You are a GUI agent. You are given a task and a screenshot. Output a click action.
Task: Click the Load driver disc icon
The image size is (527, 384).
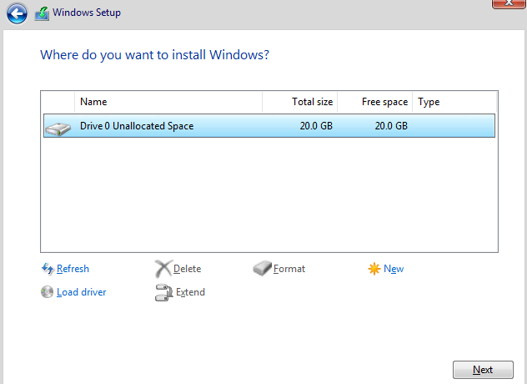pos(47,292)
